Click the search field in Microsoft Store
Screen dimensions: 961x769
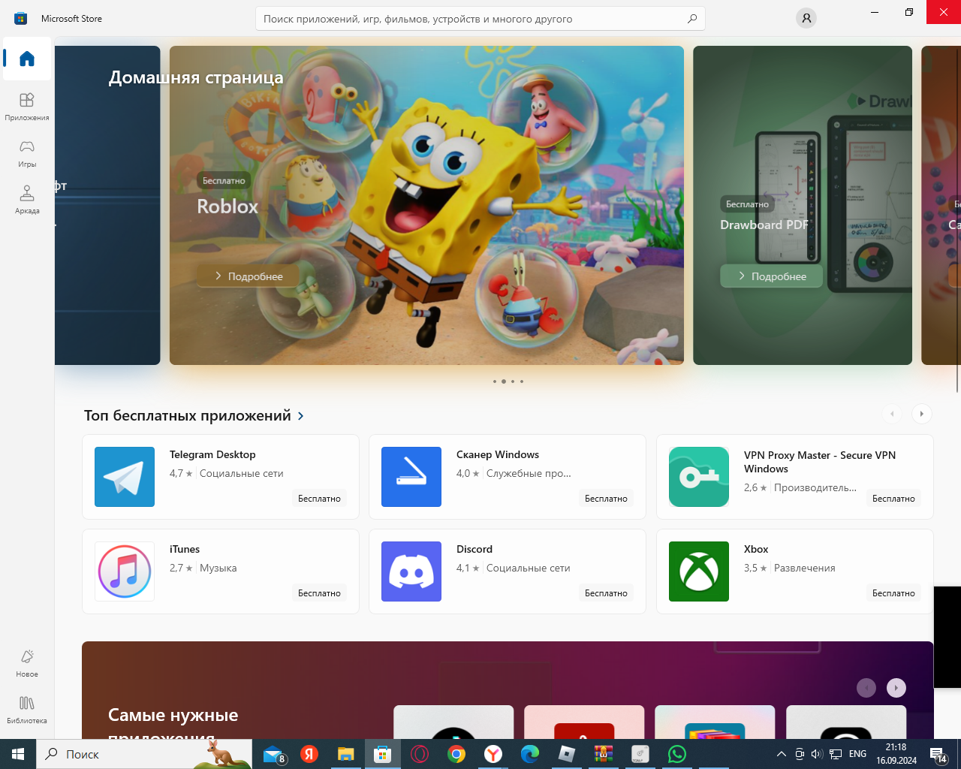(480, 19)
